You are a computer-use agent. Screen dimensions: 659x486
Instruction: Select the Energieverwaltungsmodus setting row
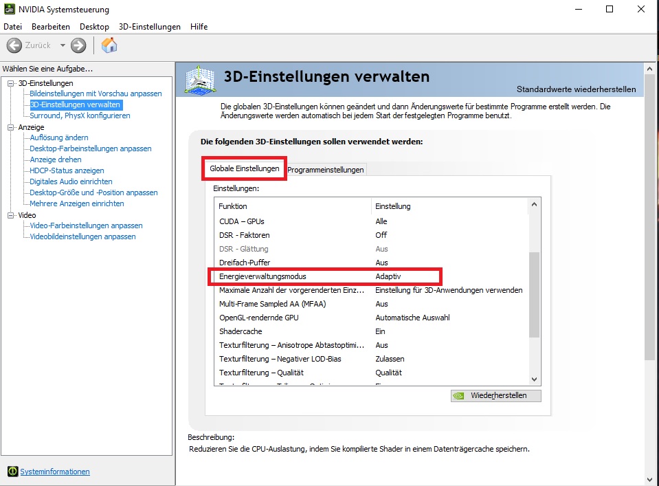click(324, 276)
